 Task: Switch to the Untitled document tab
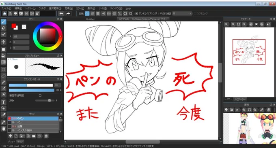coord(90,19)
